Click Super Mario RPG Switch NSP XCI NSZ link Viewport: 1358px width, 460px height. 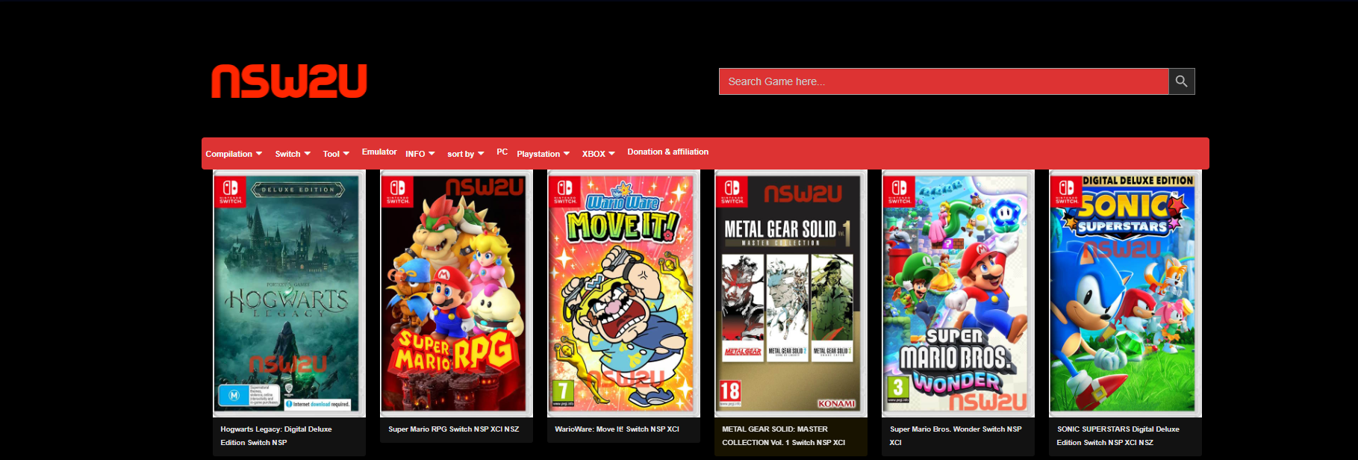tap(453, 429)
